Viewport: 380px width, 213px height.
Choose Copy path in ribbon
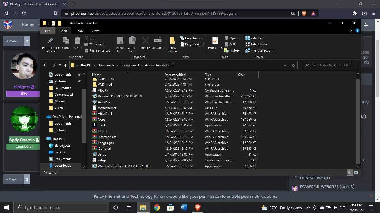click(94, 44)
